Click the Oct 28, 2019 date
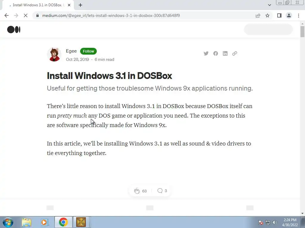 click(77, 59)
